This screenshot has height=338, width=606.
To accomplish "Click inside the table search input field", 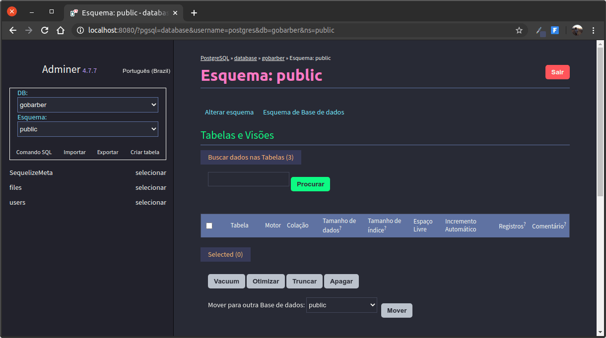I will click(x=248, y=178).
